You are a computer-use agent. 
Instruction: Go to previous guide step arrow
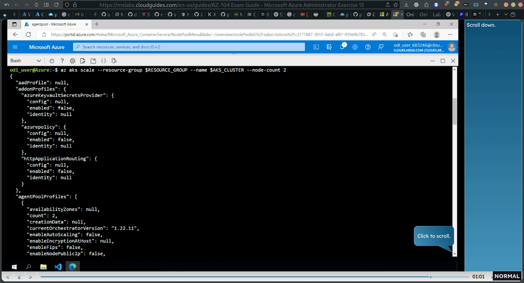(8, 277)
